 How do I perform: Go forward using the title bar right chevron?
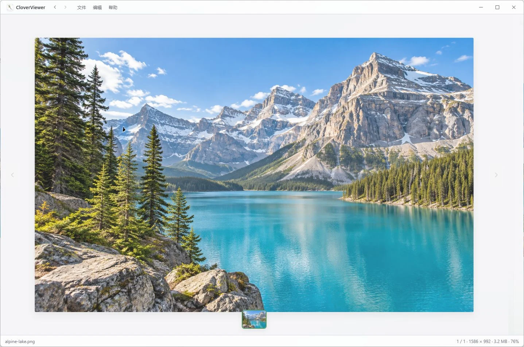point(65,7)
